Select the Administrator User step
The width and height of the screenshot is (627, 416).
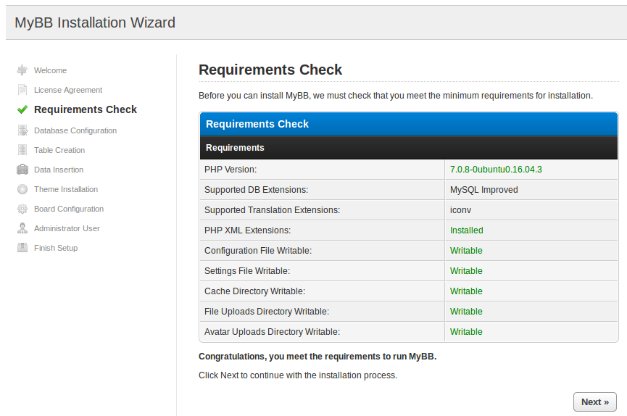[67, 229]
